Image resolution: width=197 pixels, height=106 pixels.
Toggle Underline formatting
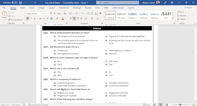[x=34, y=18]
